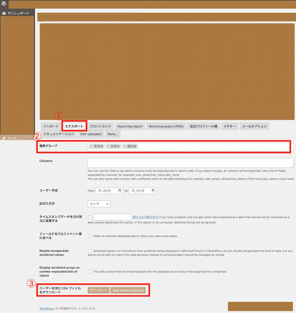Check Order all columns alphabetically
The height and width of the screenshot is (313, 296).
point(90,236)
